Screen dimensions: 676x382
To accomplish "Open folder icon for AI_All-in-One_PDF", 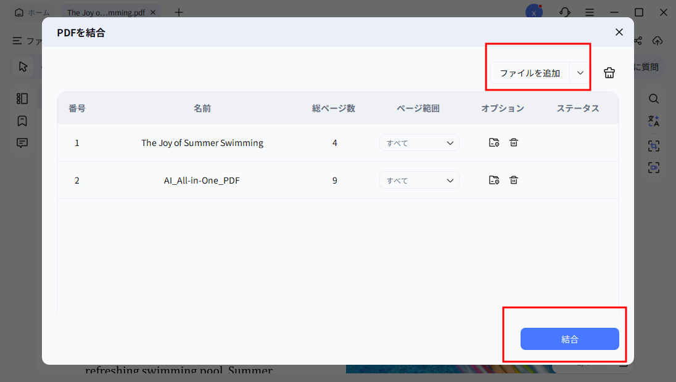I will tap(493, 181).
